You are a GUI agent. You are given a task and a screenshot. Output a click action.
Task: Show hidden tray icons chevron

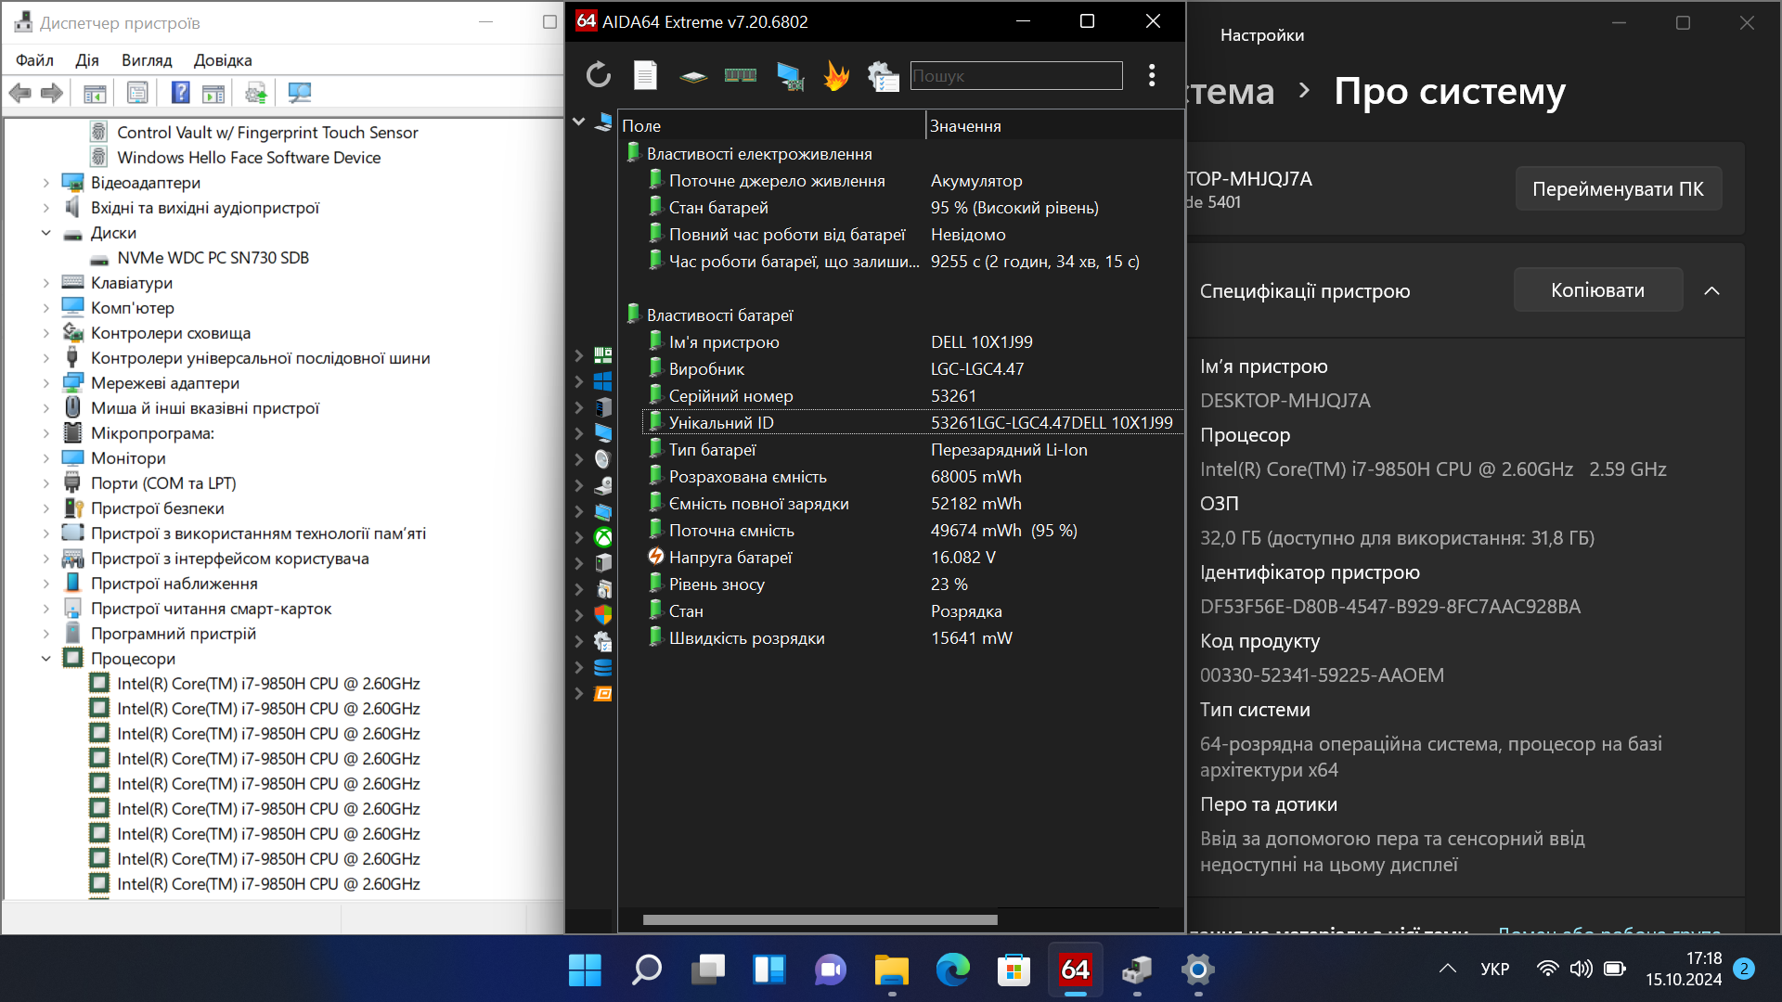[x=1447, y=970]
